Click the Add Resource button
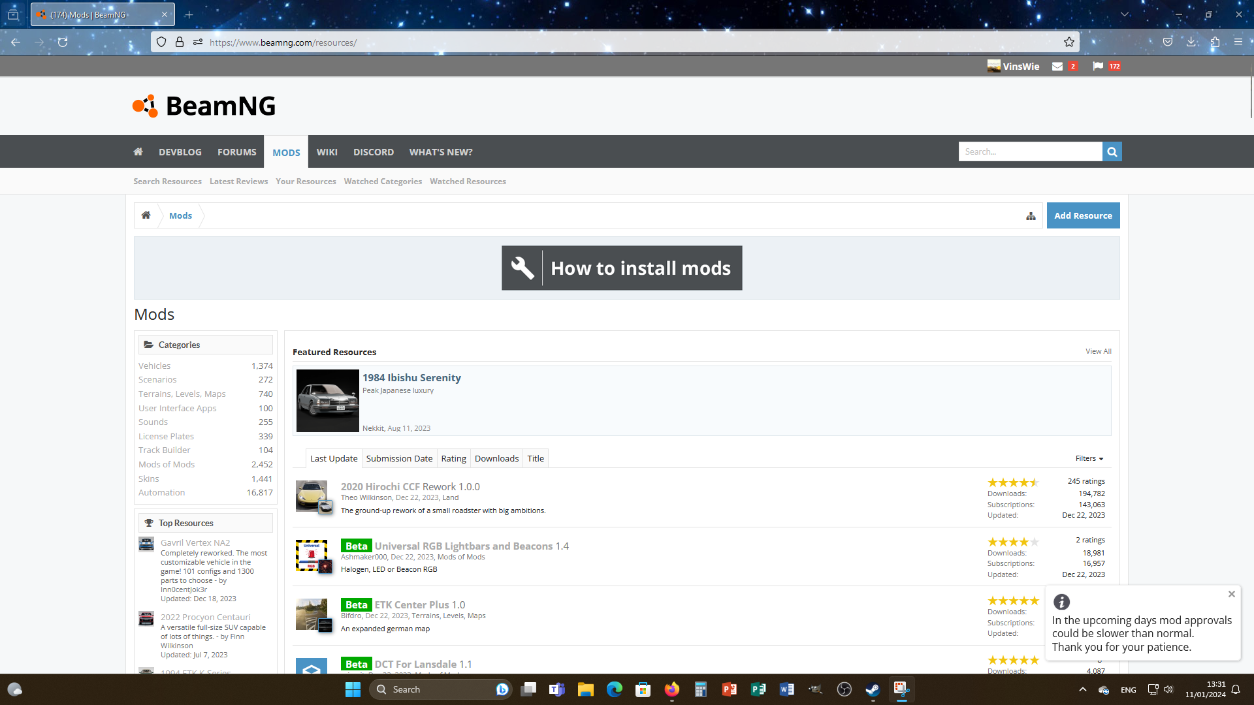 point(1083,215)
